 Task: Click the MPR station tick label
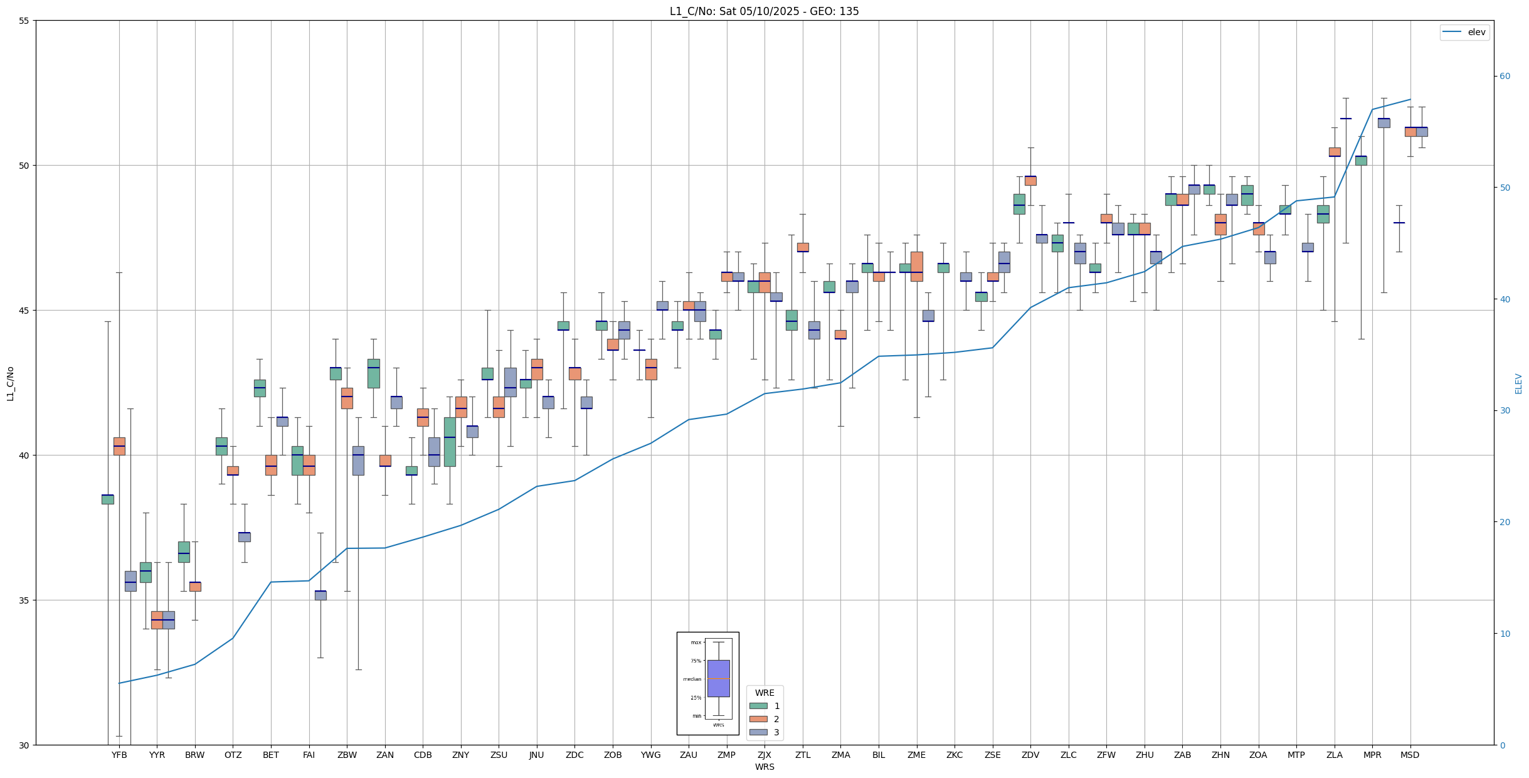(x=1372, y=755)
